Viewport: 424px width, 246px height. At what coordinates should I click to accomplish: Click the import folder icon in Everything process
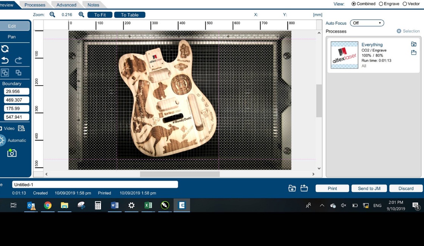(413, 44)
